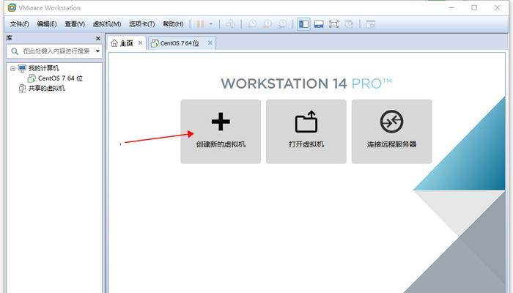Open the 帮助(H) menu

pyautogui.click(x=173, y=24)
